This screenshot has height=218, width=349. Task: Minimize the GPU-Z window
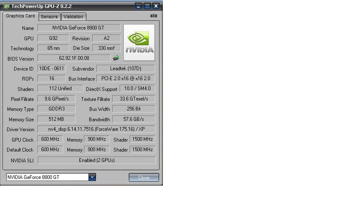click(138, 6)
